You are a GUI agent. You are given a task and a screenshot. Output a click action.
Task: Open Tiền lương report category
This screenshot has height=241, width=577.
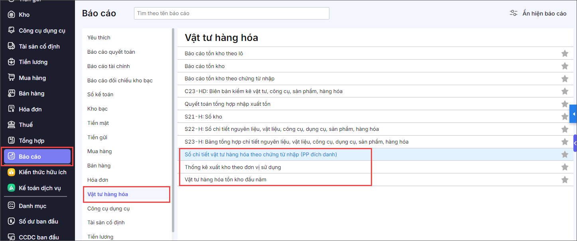pyautogui.click(x=100, y=237)
